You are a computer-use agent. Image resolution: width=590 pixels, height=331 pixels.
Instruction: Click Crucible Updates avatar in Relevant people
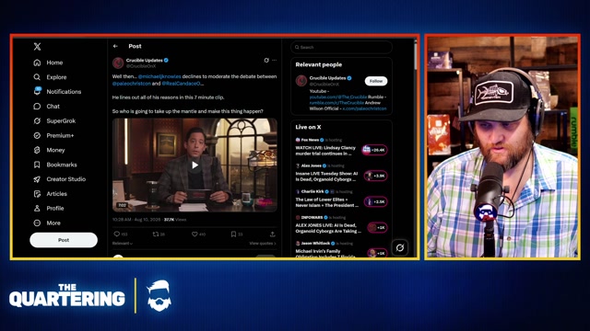tap(301, 81)
